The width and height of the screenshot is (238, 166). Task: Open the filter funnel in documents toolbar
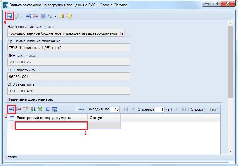pyautogui.click(x=26, y=109)
